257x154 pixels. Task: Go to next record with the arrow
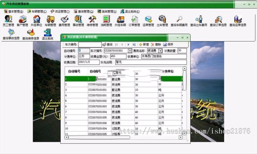(128, 45)
